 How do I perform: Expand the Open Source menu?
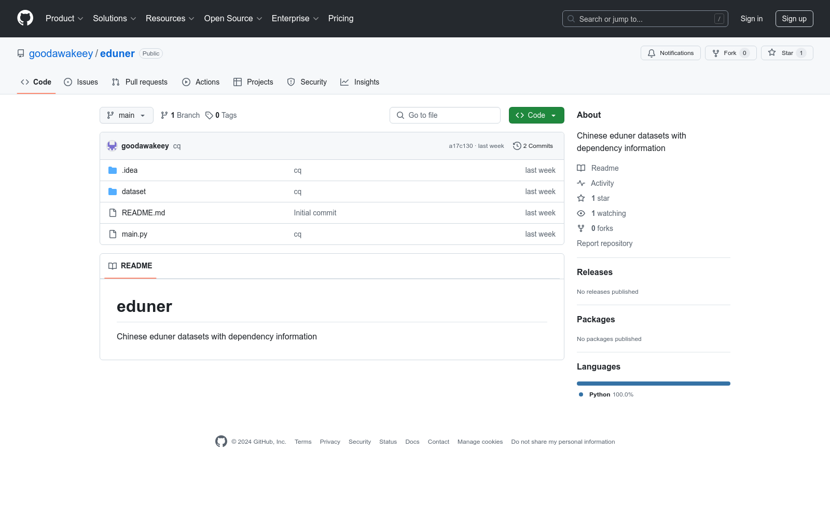(233, 19)
